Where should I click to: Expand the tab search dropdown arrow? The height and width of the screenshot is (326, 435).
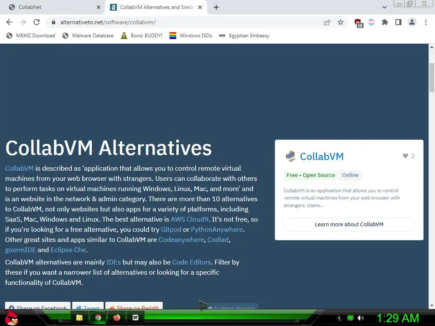(384, 7)
